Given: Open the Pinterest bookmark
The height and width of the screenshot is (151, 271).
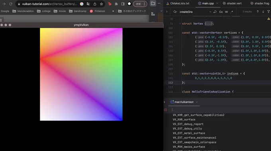Looking at the screenshot, I should 98,11.
